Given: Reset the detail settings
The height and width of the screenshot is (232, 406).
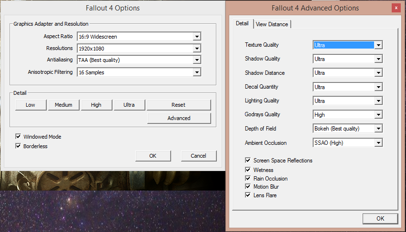Looking at the screenshot, I should pyautogui.click(x=179, y=105).
